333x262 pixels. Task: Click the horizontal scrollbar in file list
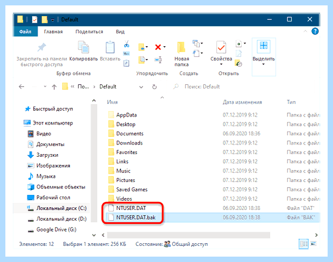[189, 235]
